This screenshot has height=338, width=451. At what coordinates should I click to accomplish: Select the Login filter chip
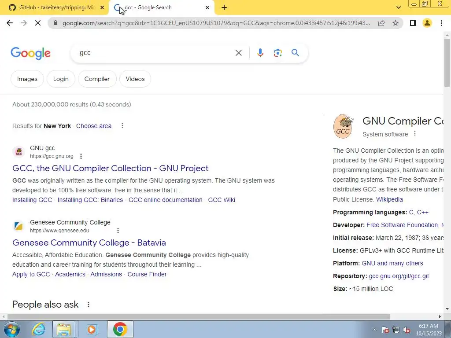click(61, 79)
